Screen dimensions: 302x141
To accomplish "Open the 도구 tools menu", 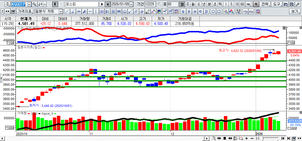I will point(276,4).
